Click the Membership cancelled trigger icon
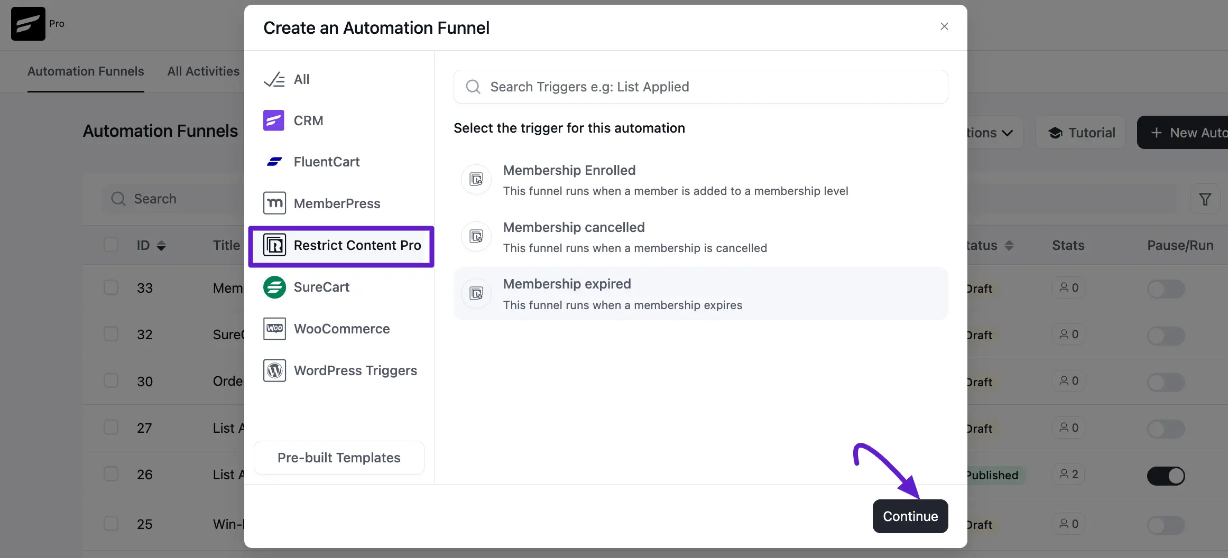1228x558 pixels. 476,237
